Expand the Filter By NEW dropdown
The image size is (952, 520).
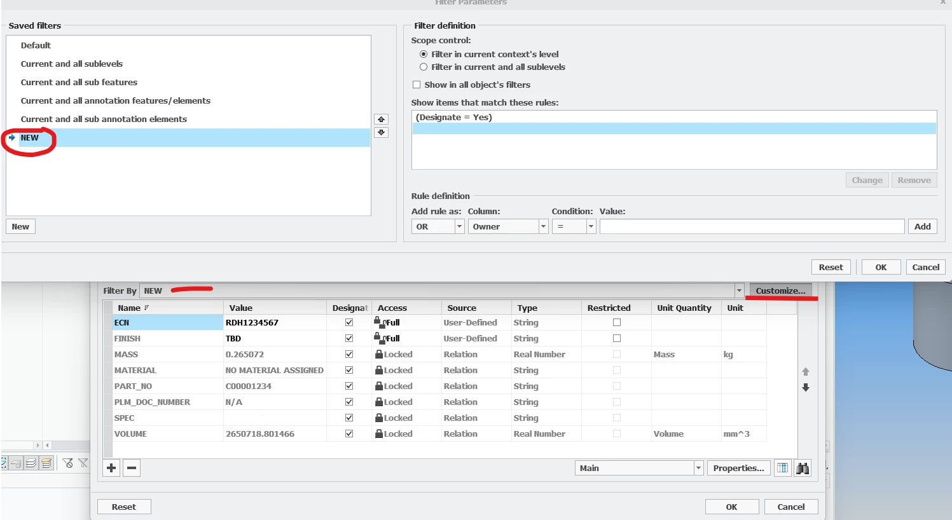[739, 291]
